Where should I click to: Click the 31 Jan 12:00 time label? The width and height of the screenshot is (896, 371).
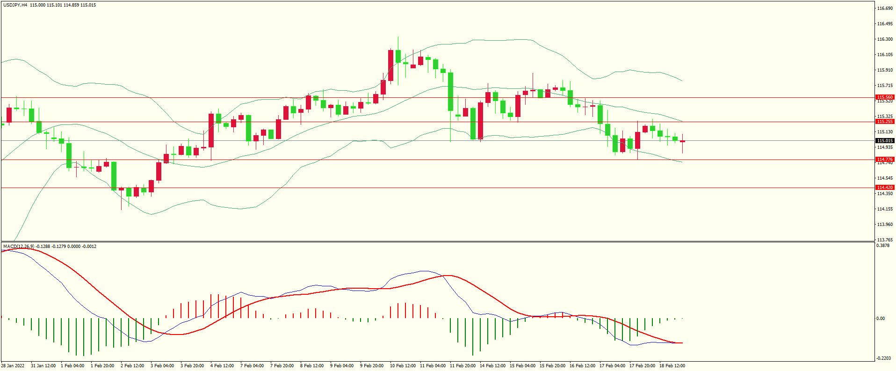coord(43,366)
